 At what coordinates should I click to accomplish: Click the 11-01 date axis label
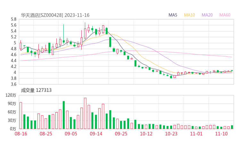point(196,134)
